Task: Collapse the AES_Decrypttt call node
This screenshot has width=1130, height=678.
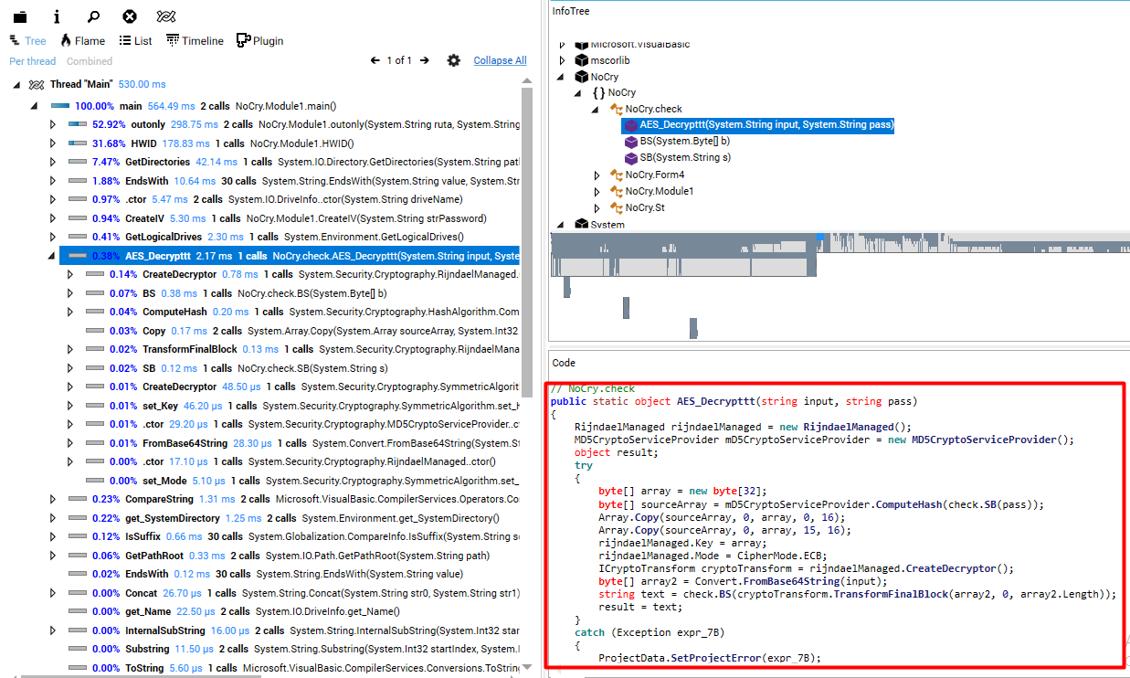Action: click(53, 256)
